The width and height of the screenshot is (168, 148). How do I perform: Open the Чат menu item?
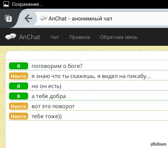tap(55, 37)
